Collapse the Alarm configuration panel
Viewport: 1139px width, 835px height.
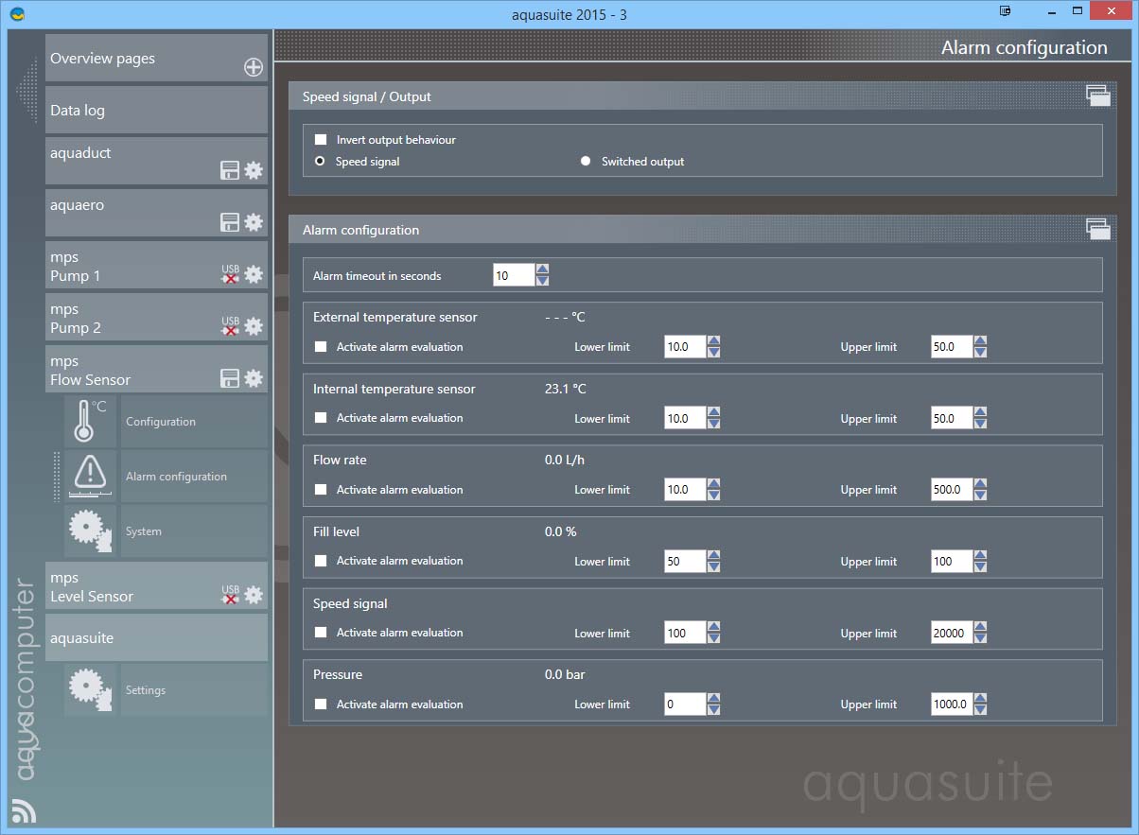1097,228
